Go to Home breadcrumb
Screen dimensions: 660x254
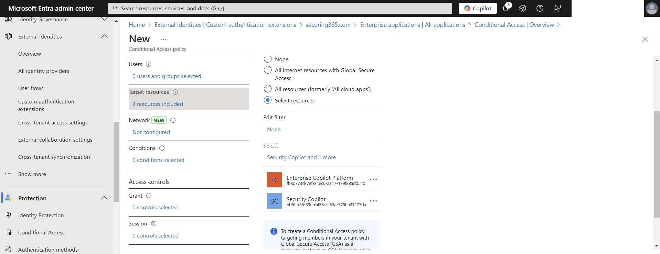pos(137,25)
